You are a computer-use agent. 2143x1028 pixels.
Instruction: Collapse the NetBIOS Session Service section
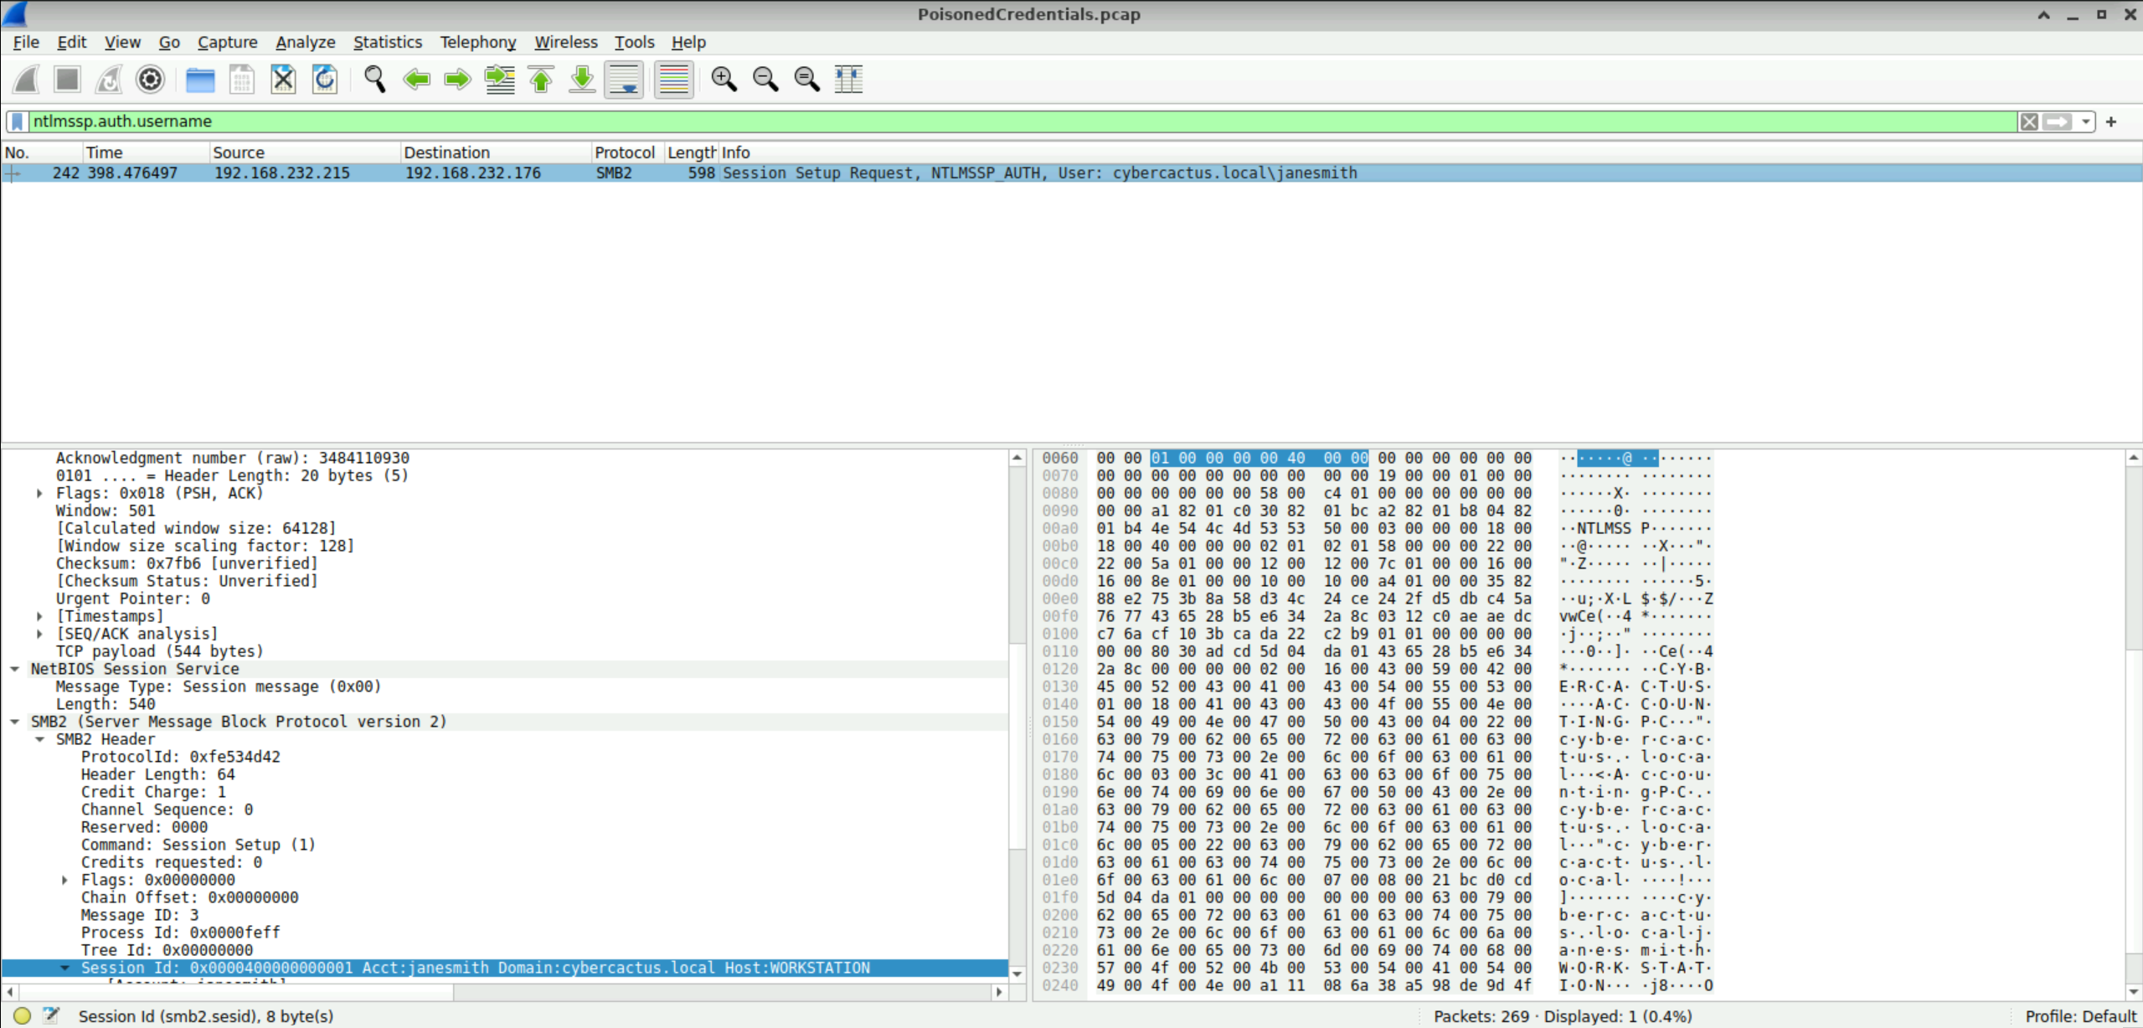pyautogui.click(x=15, y=670)
